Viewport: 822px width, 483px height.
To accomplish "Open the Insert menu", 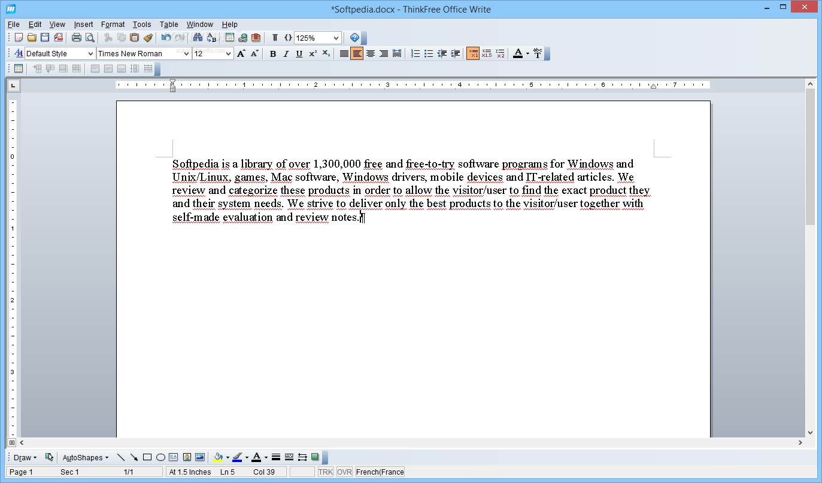I will tap(83, 25).
